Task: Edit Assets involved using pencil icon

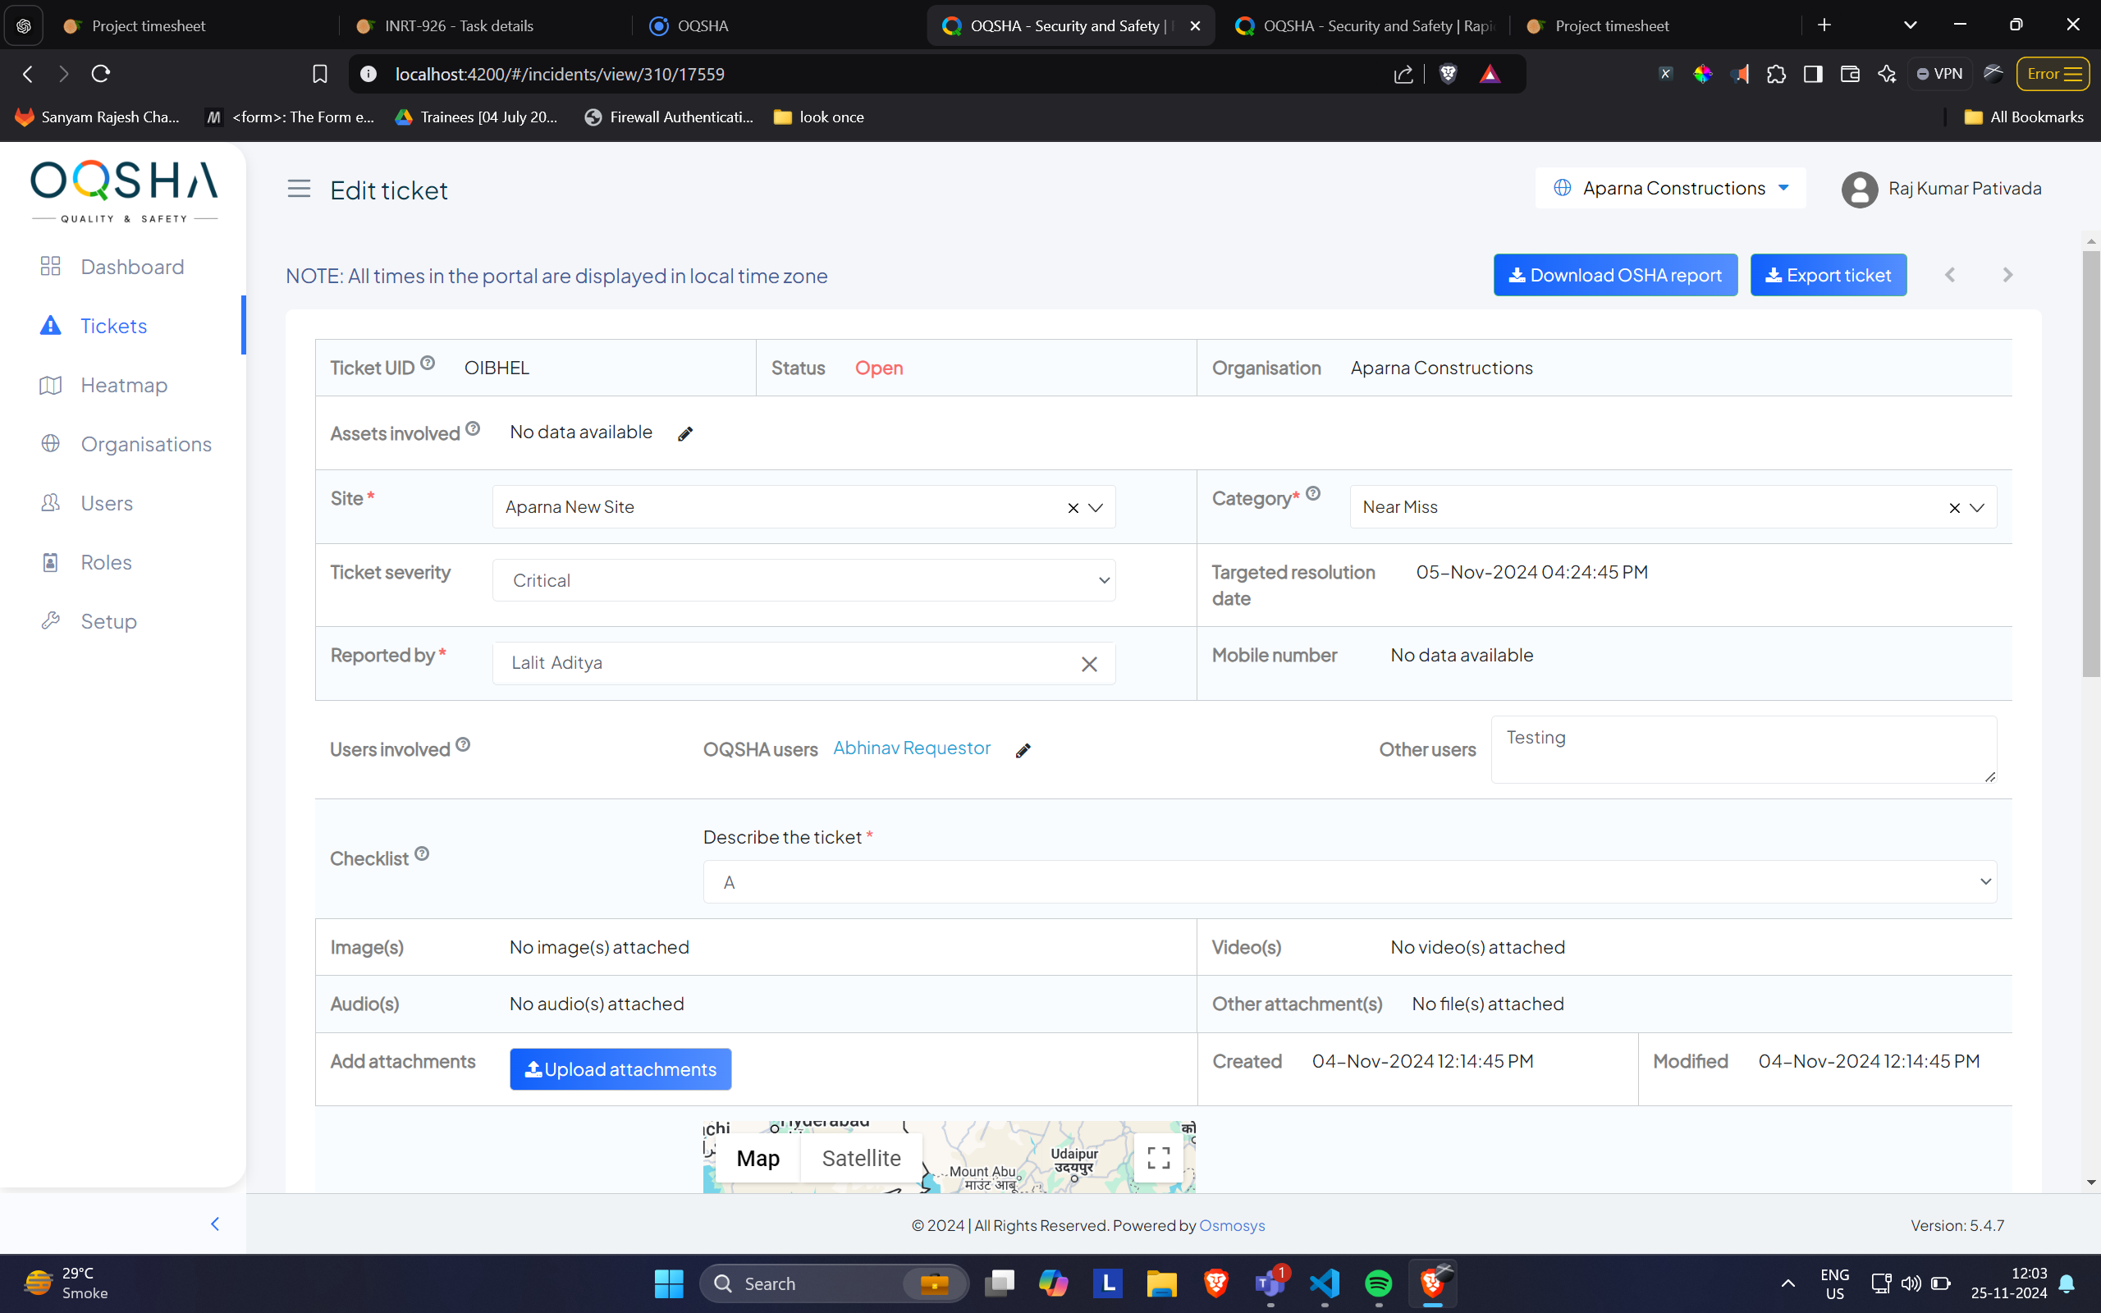Action: click(685, 434)
